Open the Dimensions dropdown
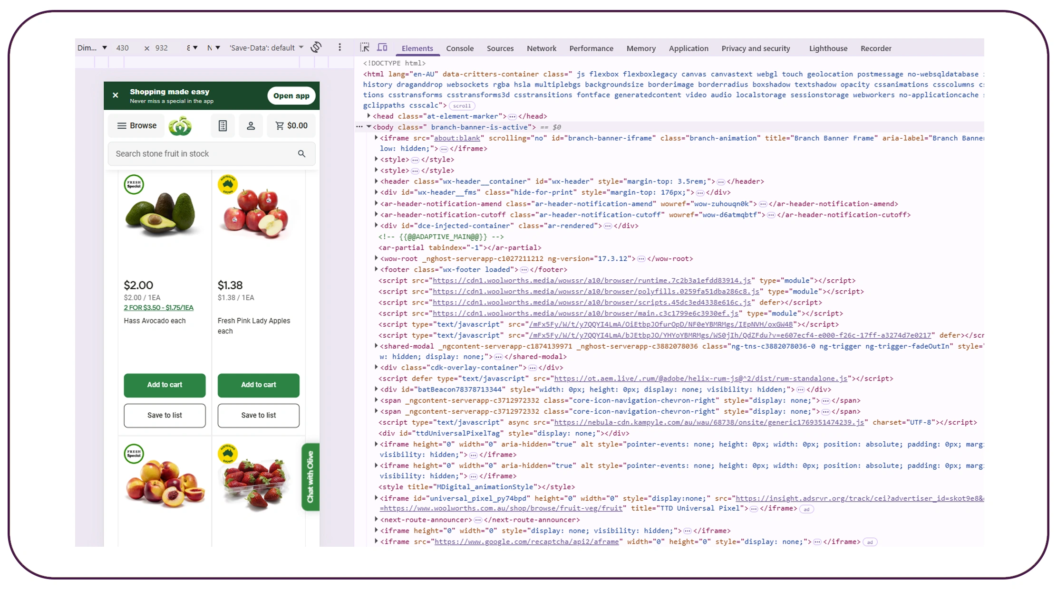Screen dimensions: 1057x589 [x=93, y=47]
